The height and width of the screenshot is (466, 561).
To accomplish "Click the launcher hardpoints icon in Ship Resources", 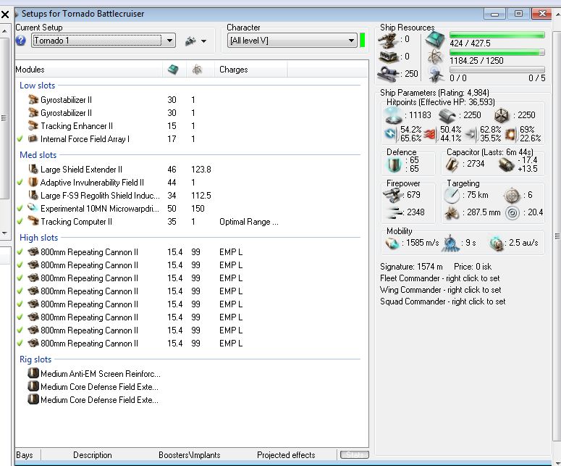I will (389, 57).
